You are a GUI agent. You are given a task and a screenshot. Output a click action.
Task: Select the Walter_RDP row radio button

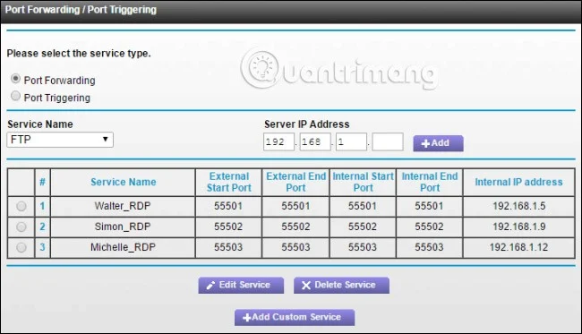coord(21,206)
